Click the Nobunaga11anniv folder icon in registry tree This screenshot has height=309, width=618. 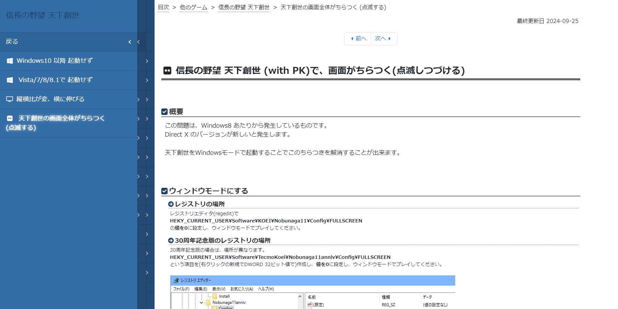208,302
